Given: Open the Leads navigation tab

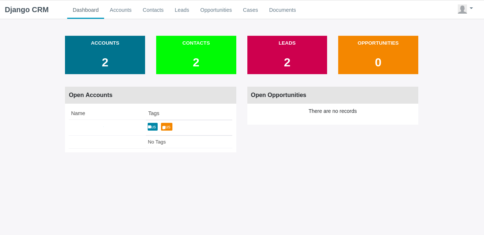Looking at the screenshot, I should pyautogui.click(x=182, y=10).
